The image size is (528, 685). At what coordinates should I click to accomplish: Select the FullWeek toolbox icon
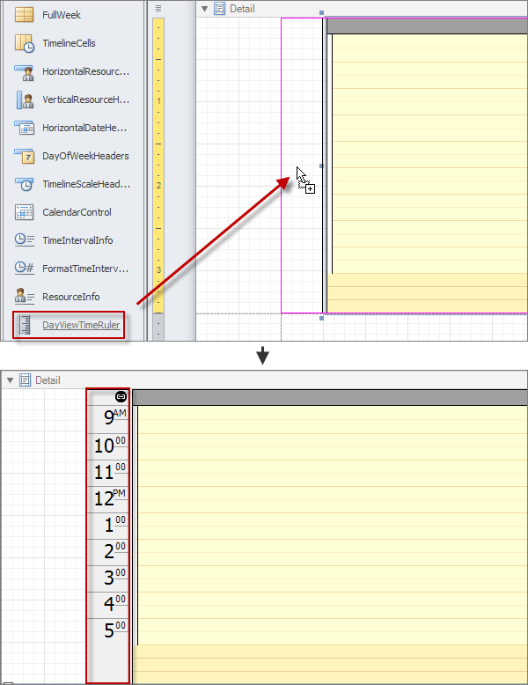click(x=25, y=15)
